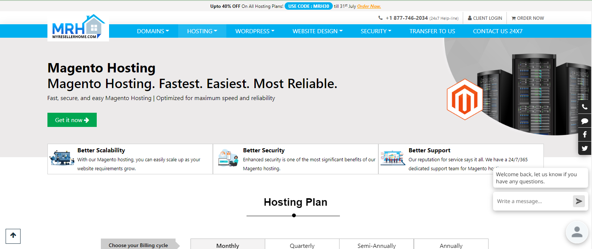Screen dimensions: 592x249
Task: Click the USE CODE : MRH30 badge
Action: coord(309,6)
